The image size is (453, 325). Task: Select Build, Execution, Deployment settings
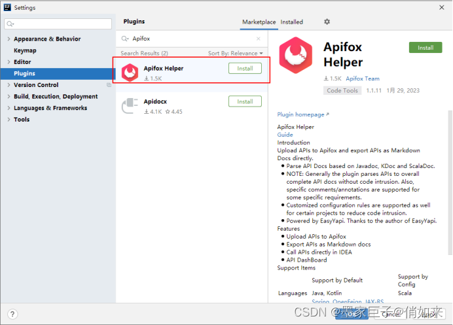[x=56, y=96]
